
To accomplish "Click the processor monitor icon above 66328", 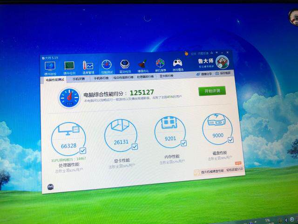I will point(68,129).
